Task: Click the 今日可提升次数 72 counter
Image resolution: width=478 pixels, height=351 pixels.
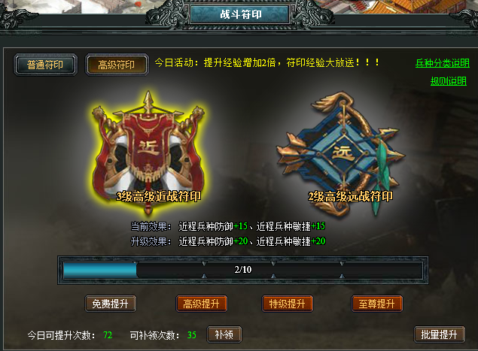Action: pyautogui.click(x=70, y=335)
